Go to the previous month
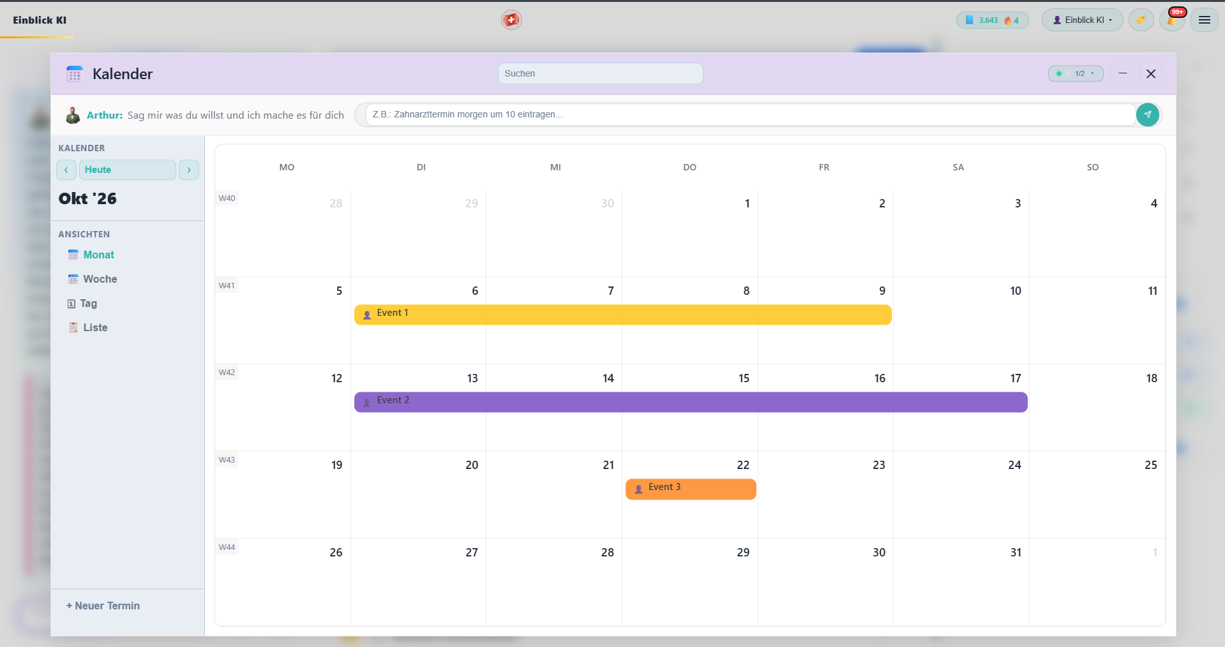 pos(66,170)
